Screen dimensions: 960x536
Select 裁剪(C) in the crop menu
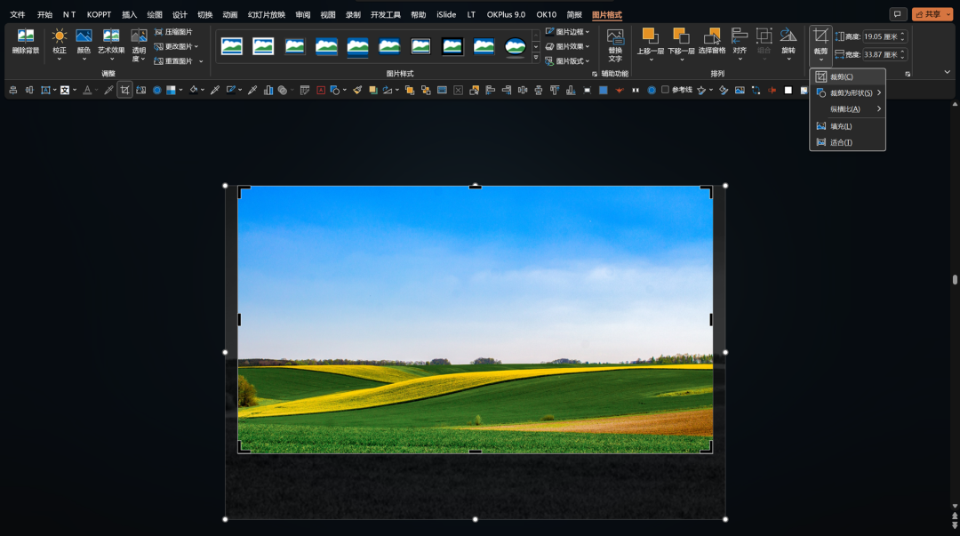(847, 76)
